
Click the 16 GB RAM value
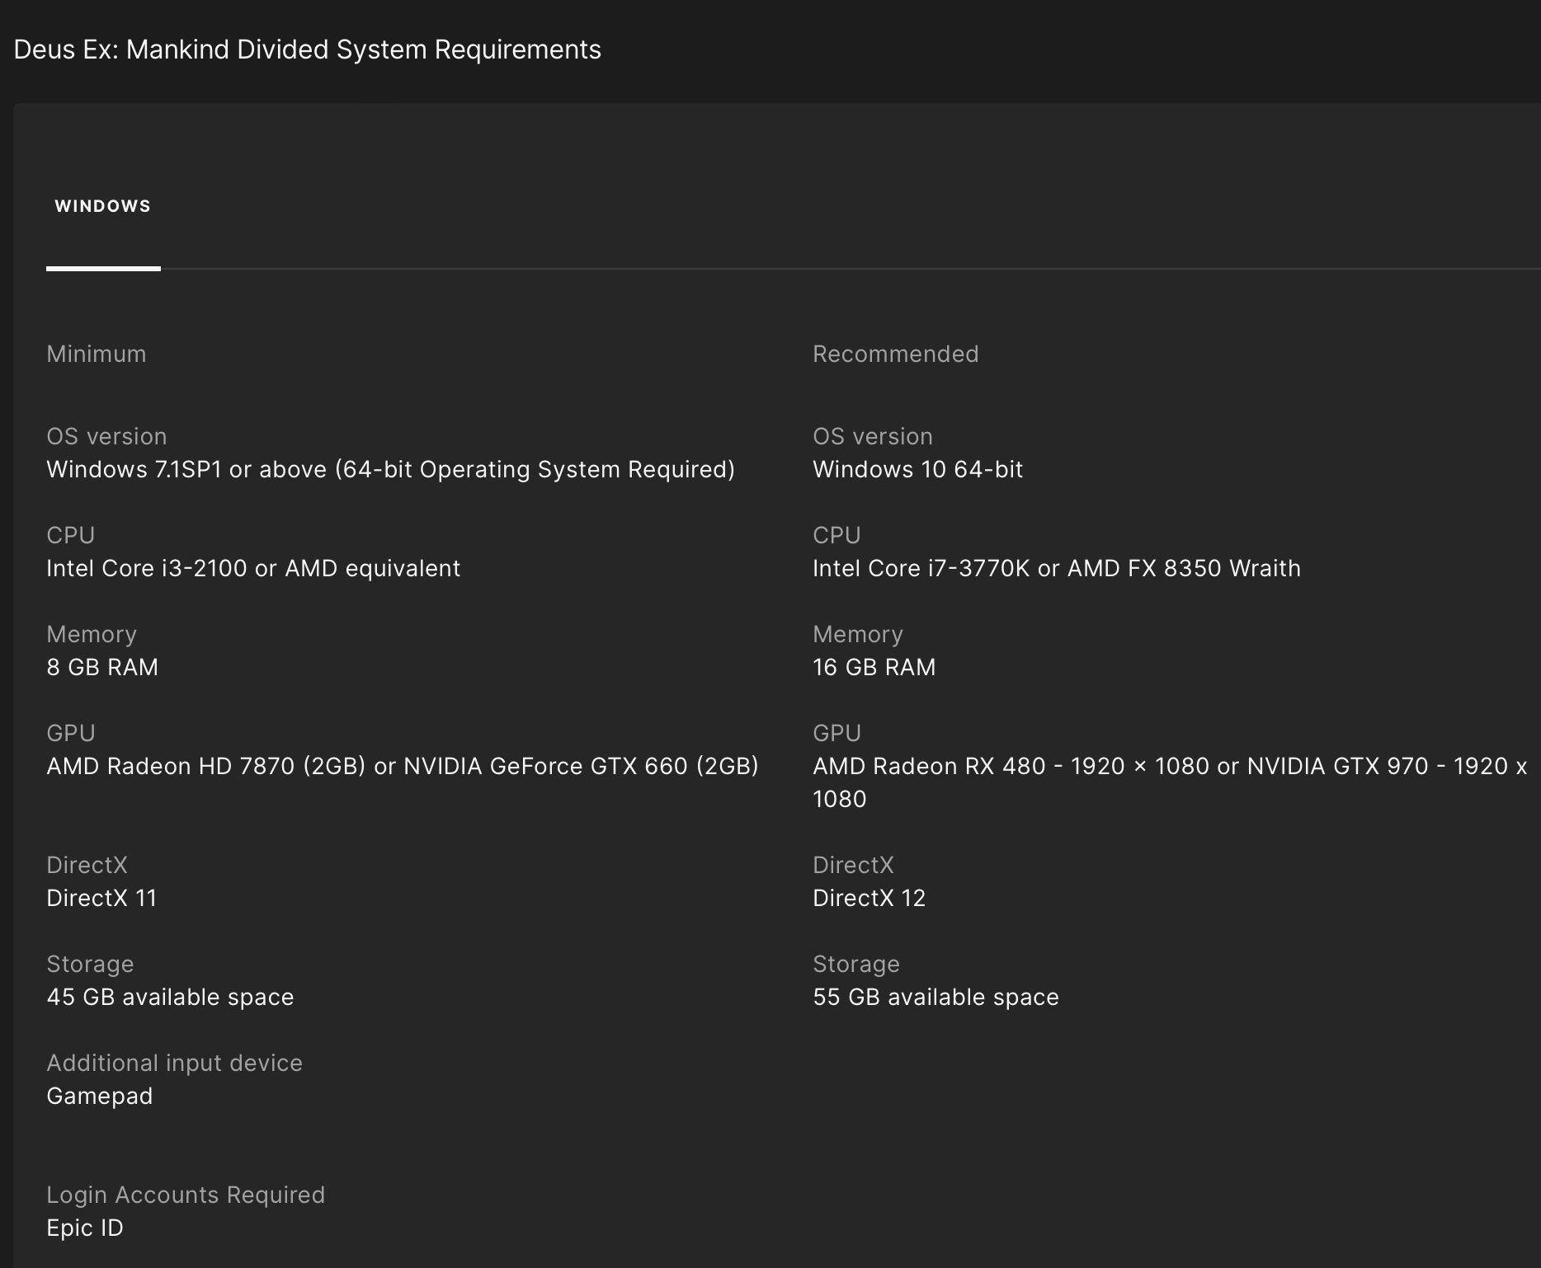(874, 667)
